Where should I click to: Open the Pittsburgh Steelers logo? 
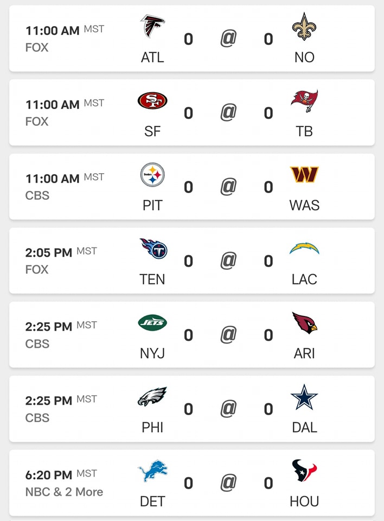[x=152, y=175]
